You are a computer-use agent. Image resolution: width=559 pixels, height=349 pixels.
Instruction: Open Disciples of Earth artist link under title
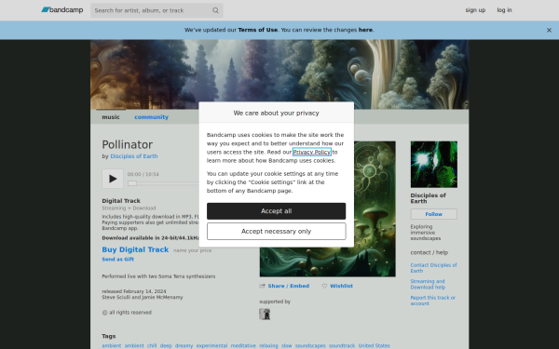click(x=134, y=156)
